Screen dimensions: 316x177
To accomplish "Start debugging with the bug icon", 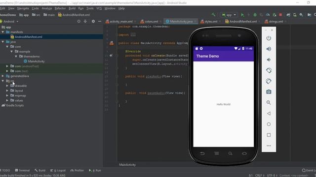I will (255, 15).
